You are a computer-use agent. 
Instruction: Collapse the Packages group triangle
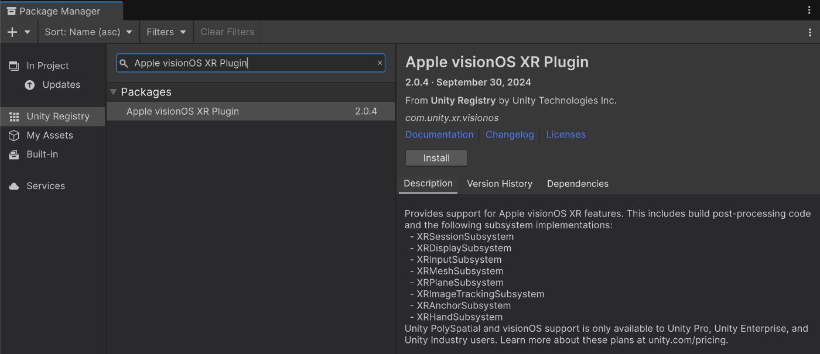(x=114, y=92)
